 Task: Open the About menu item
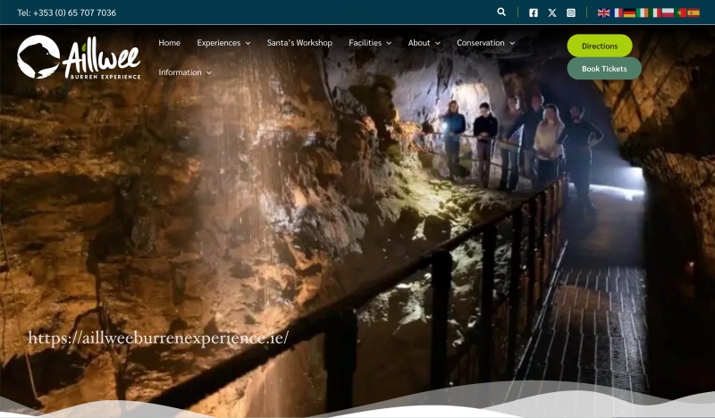pyautogui.click(x=418, y=43)
